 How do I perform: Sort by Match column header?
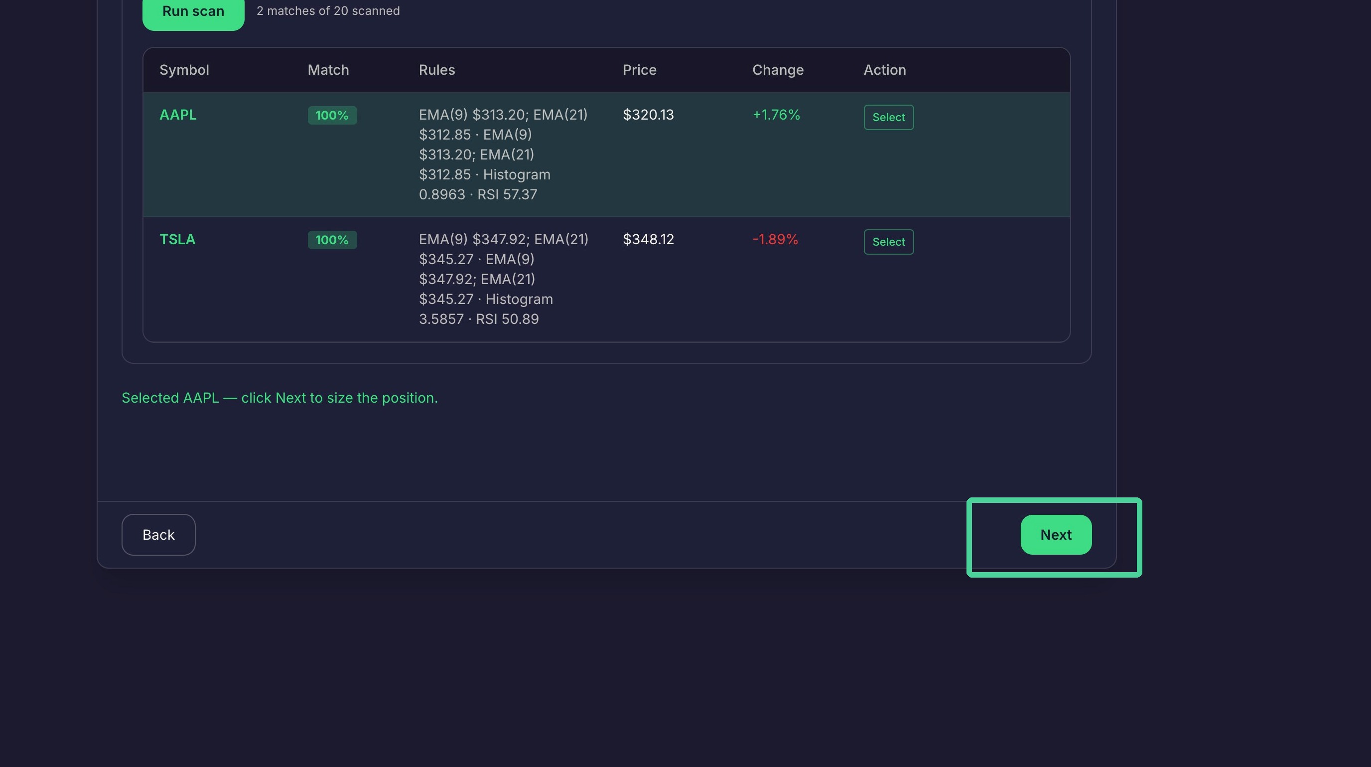click(328, 70)
